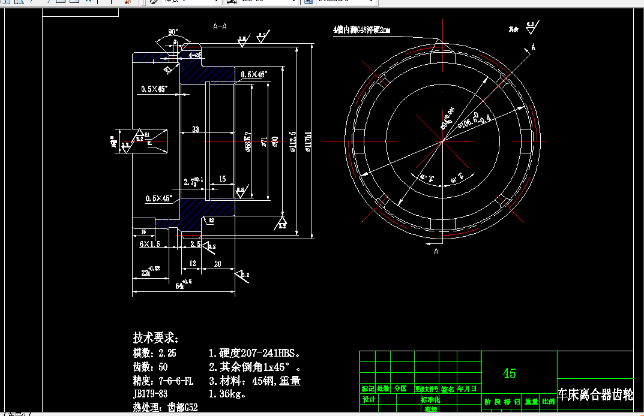
Task: Expand the leftmost style combo box dropdown
Action: 217,2
